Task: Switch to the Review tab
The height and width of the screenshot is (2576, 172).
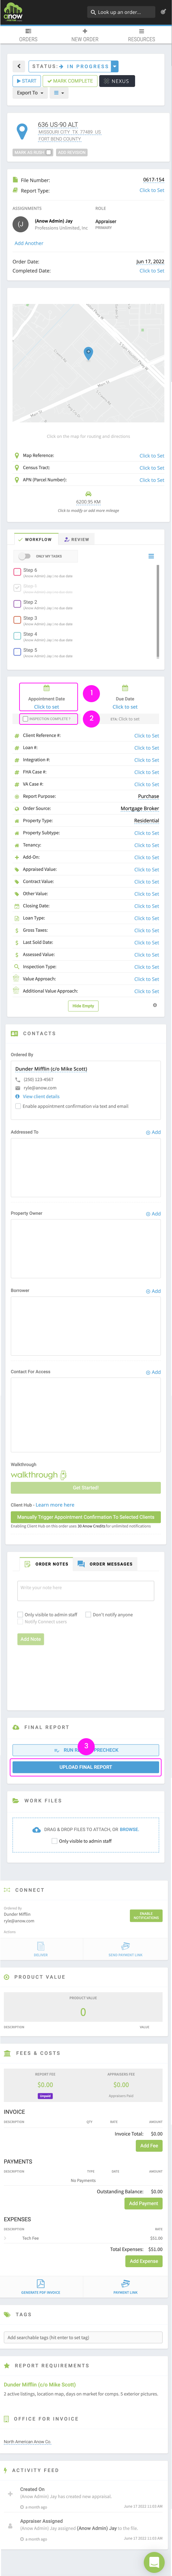Action: pyautogui.click(x=77, y=539)
